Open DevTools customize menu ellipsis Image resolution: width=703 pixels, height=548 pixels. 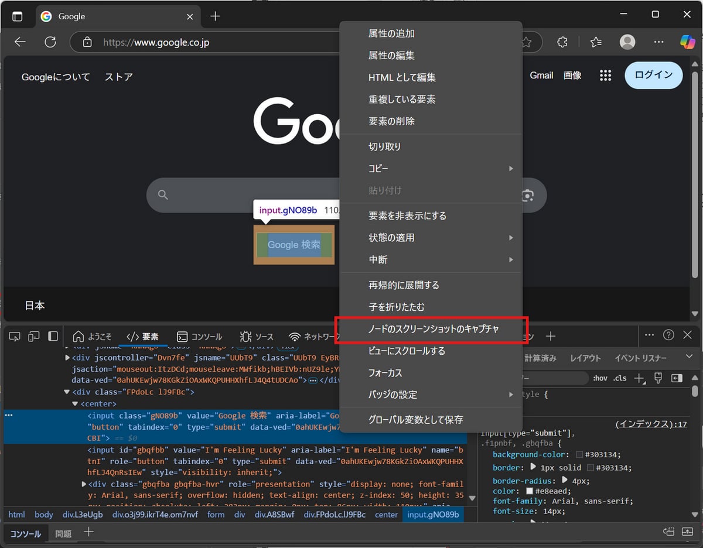[x=649, y=335]
